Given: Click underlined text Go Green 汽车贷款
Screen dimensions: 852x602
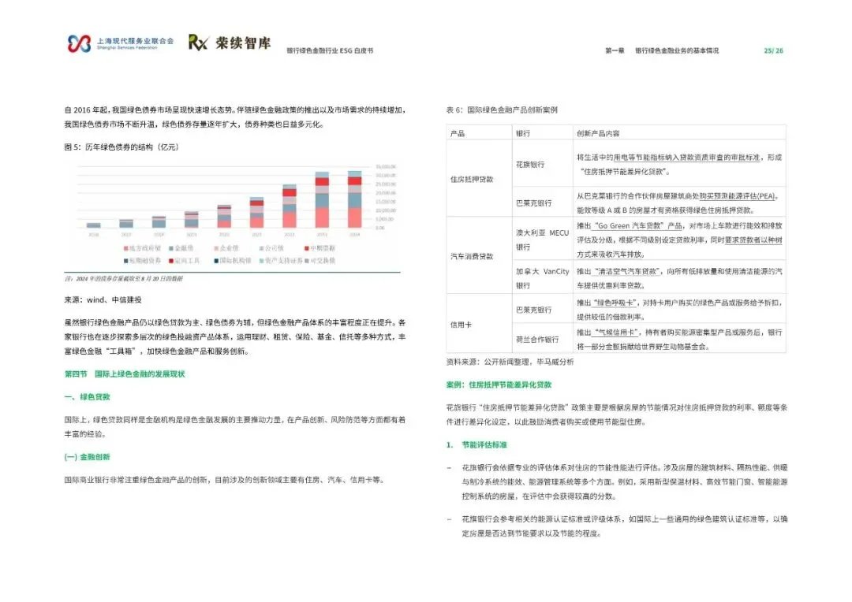Looking at the screenshot, I should point(630,226).
